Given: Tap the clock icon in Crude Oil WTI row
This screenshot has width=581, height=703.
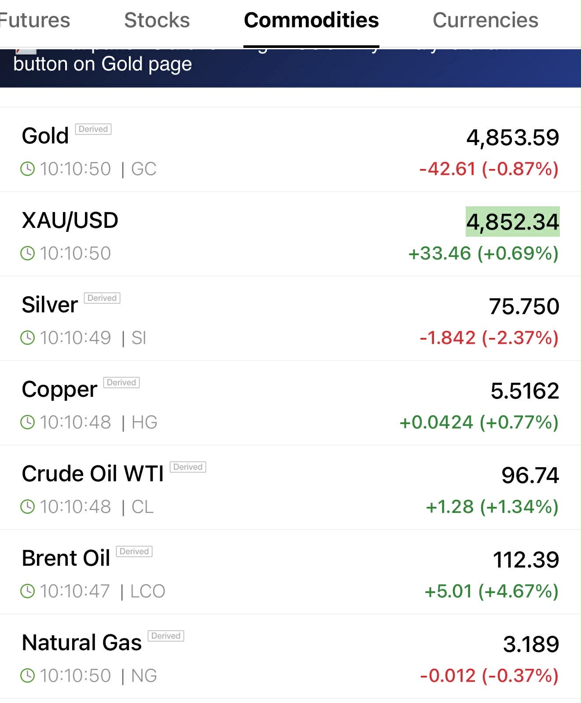Looking at the screenshot, I should (28, 507).
